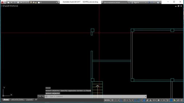Expand command line history arrow
This screenshot has height=103, width=184.
click(146, 96)
